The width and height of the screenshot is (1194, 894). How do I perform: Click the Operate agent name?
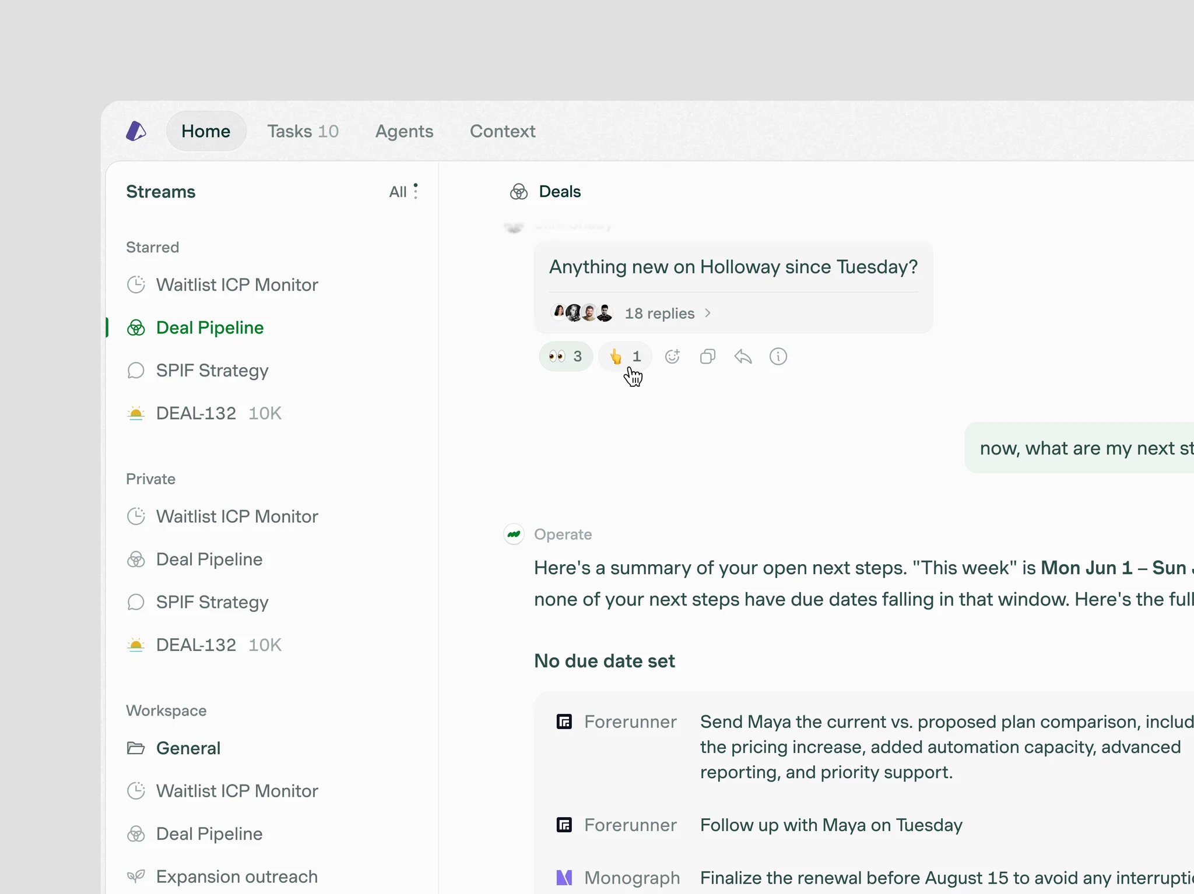click(x=563, y=534)
